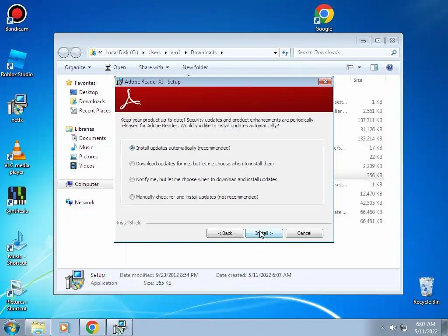Open the Pictures - Shortcut icon
448x336 pixels.
17,295
